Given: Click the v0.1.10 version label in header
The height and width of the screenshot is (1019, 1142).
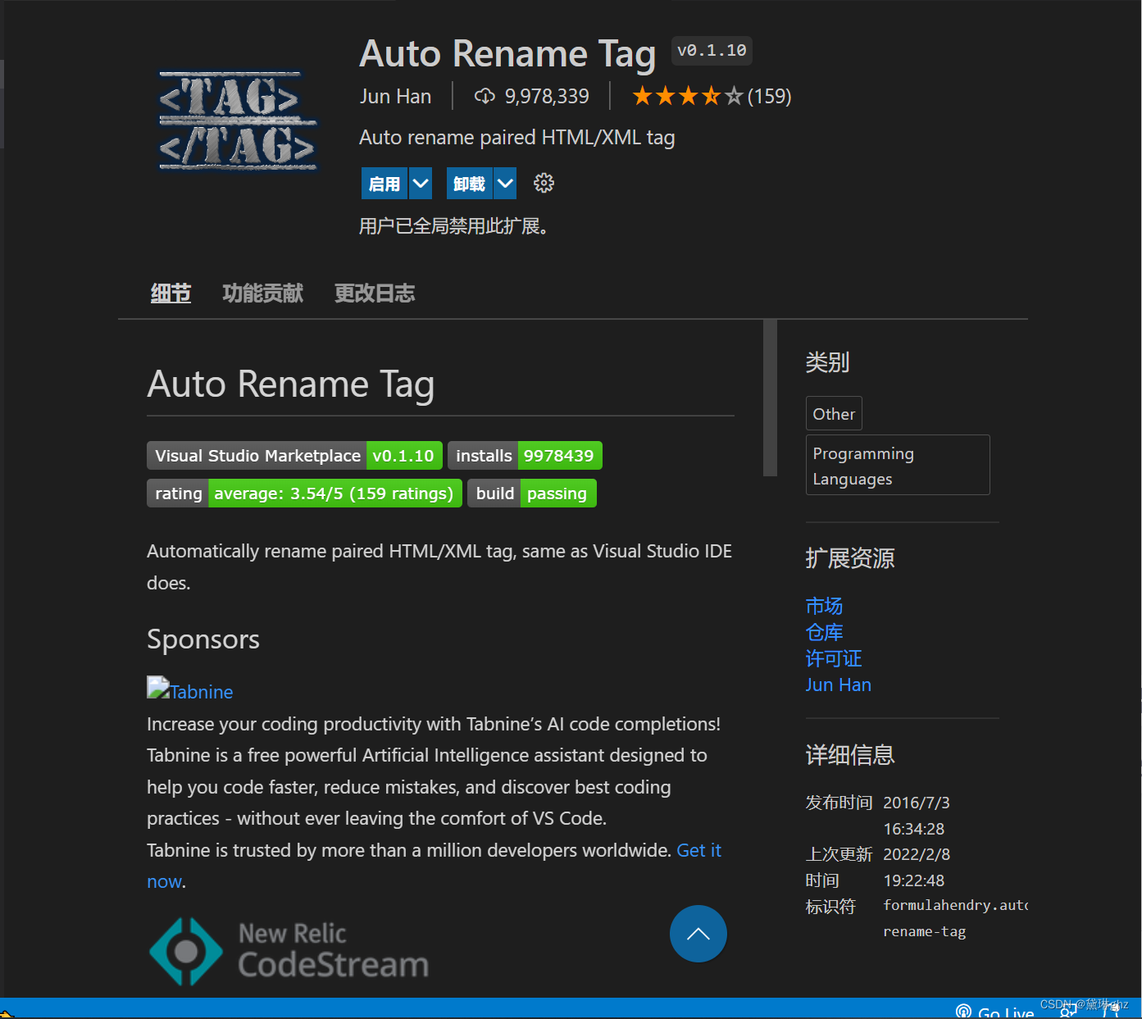Looking at the screenshot, I should pos(712,51).
